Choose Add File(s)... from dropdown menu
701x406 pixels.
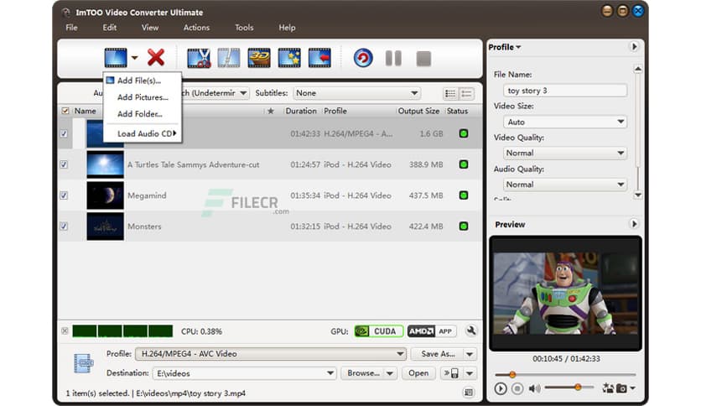[x=143, y=81]
